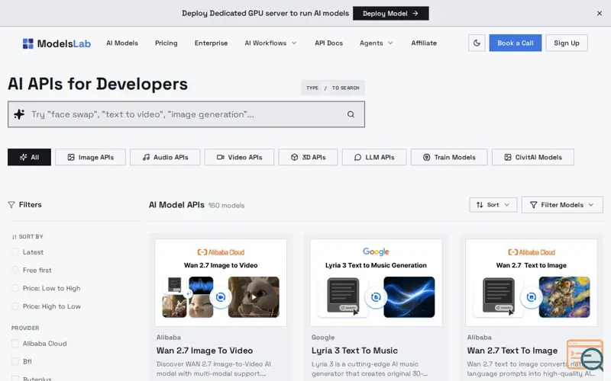Switch to LLM APIs tab

(x=374, y=157)
